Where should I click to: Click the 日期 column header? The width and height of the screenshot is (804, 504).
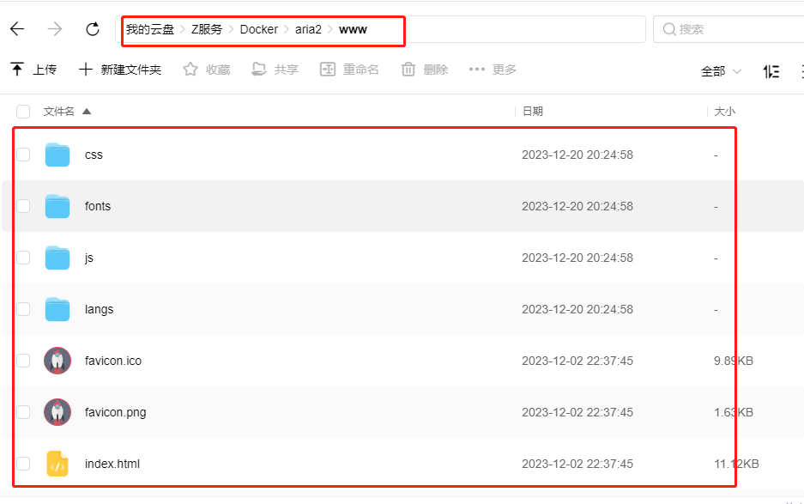(x=532, y=112)
